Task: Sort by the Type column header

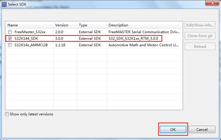Action: click(92, 25)
